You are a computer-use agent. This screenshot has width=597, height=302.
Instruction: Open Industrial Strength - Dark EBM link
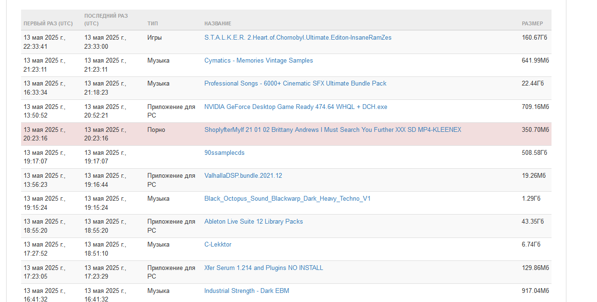pos(247,291)
